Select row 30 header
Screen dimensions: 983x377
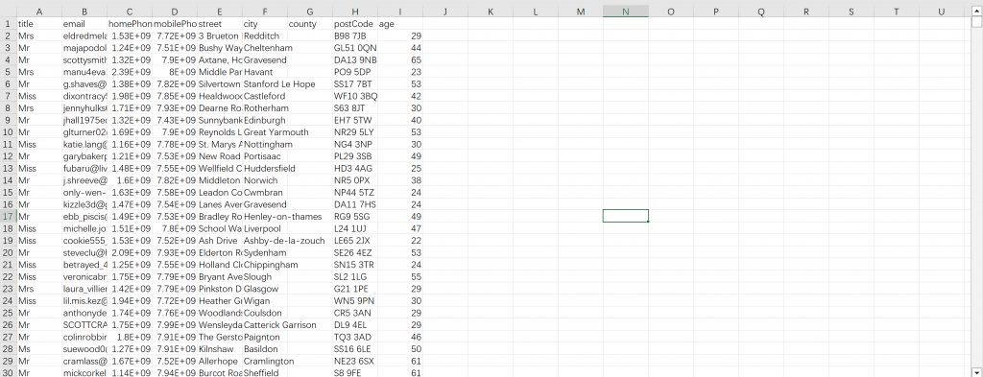8,372
